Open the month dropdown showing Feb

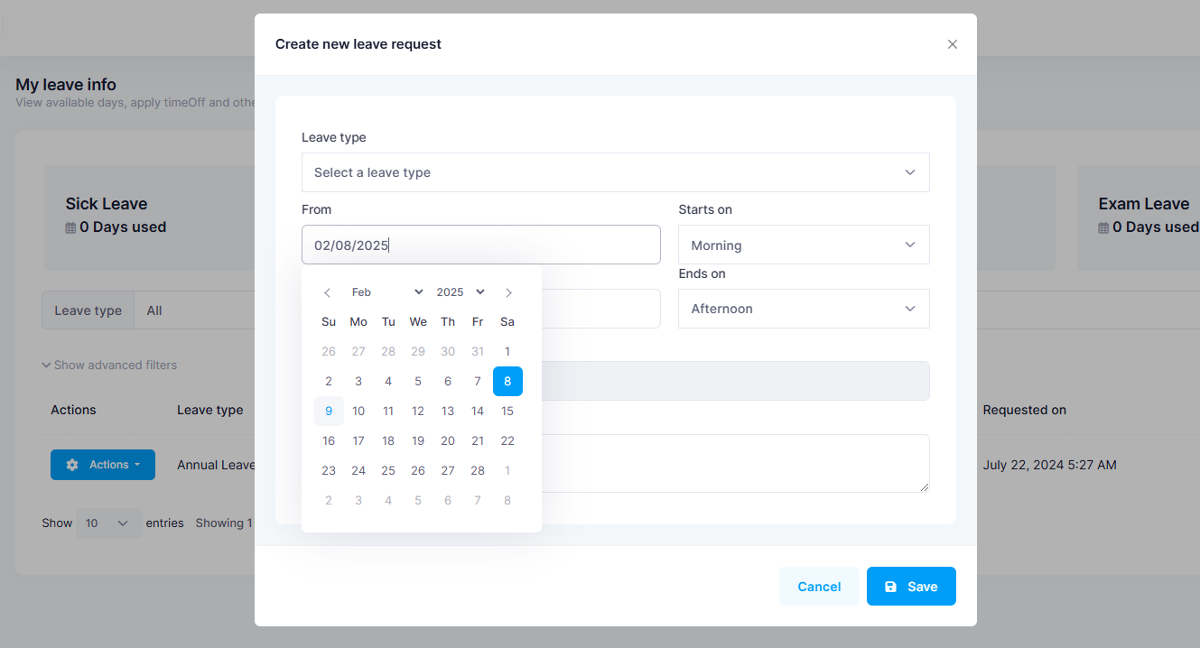[x=386, y=292]
